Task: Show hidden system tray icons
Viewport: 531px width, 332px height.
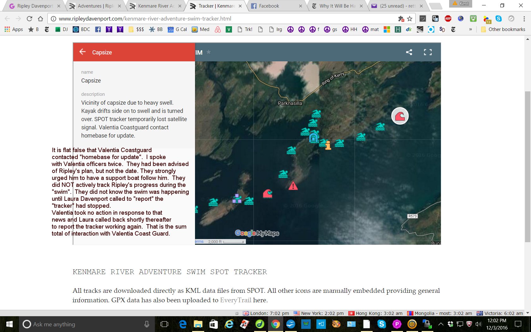Action: 441,324
